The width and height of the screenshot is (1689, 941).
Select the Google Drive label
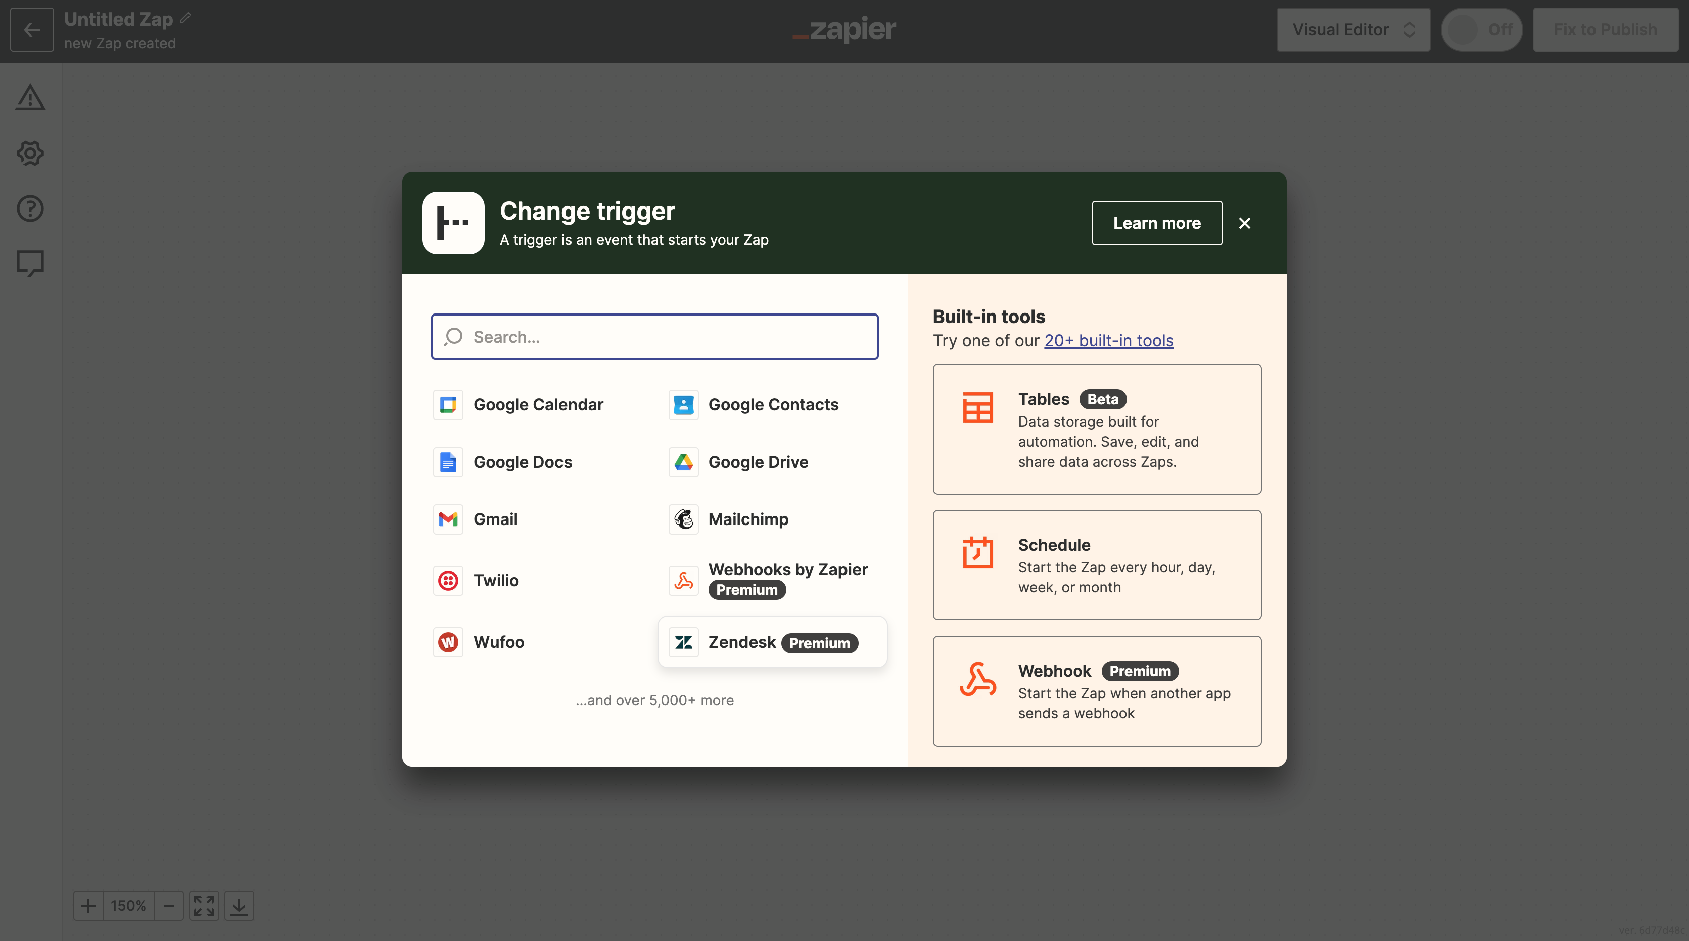[x=759, y=462]
